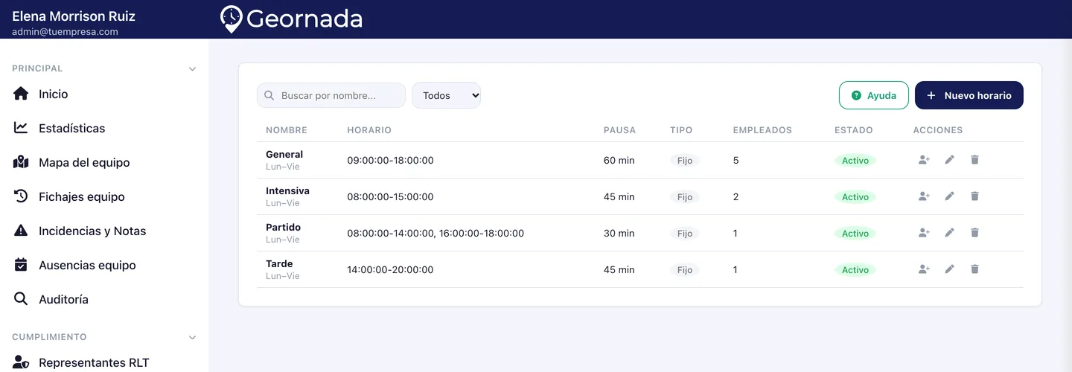Click the employee count 5
Viewport: 1072px width, 372px height.
736,160
